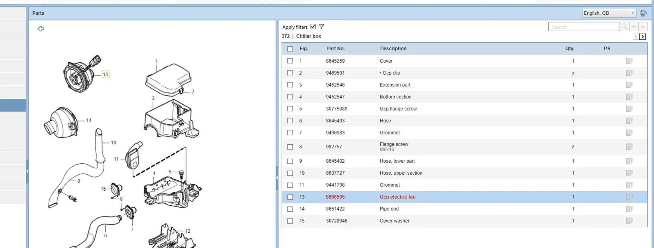
Task: Toggle the Apply filters checkbox
Action: tap(313, 27)
